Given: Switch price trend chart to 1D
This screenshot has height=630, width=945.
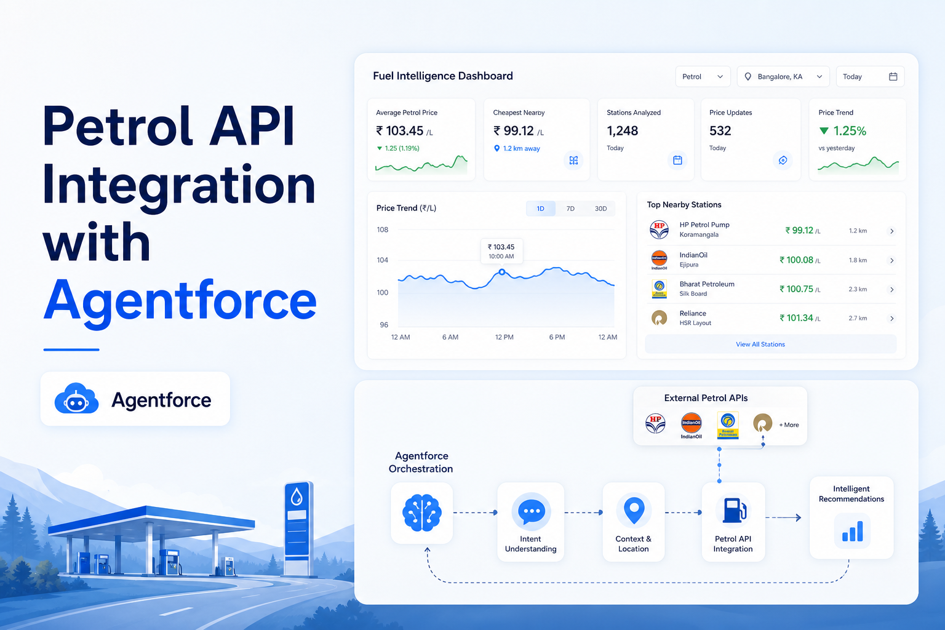Looking at the screenshot, I should (540, 209).
